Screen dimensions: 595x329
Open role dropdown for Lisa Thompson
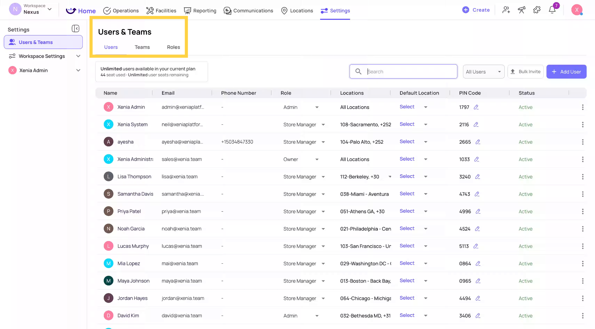pos(304,177)
